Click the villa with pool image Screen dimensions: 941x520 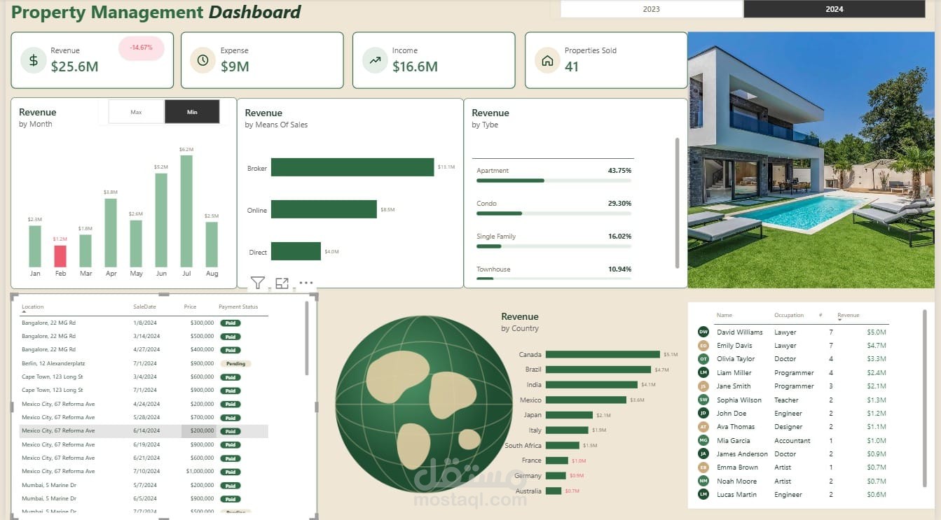[811, 160]
